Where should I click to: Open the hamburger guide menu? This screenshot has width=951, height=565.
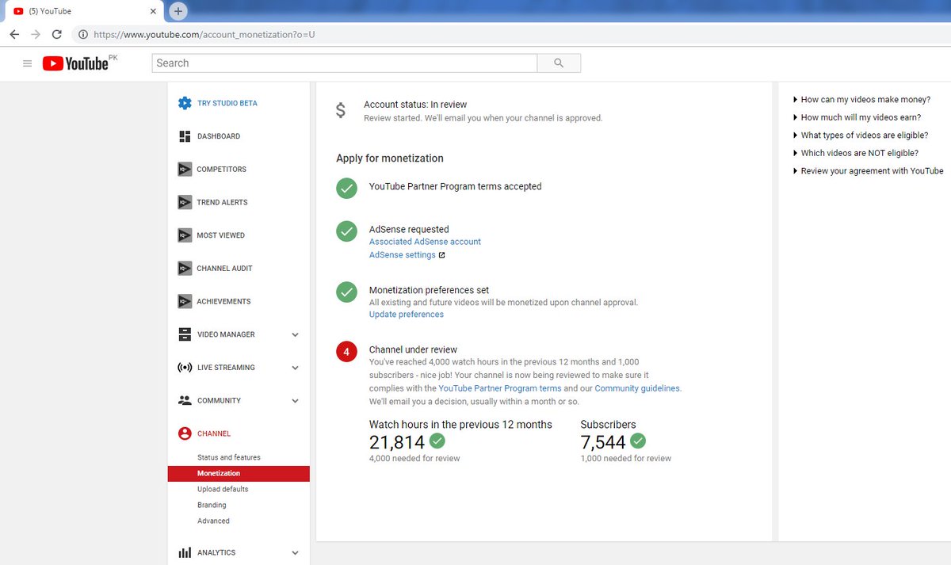[27, 63]
